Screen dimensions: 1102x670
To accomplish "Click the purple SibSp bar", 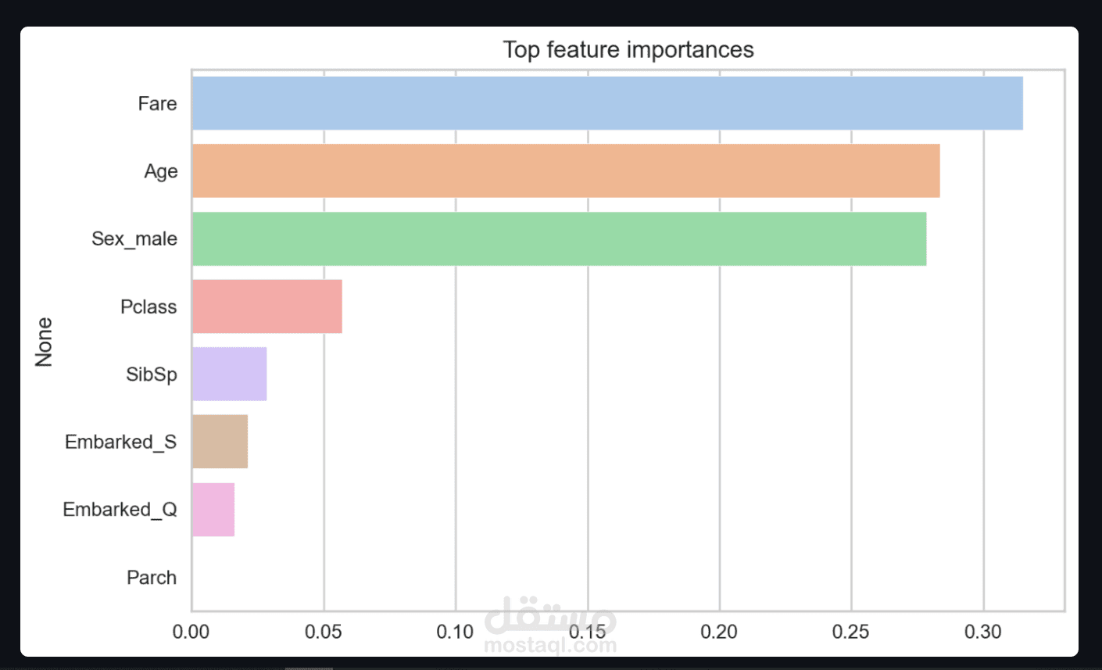I will (229, 374).
